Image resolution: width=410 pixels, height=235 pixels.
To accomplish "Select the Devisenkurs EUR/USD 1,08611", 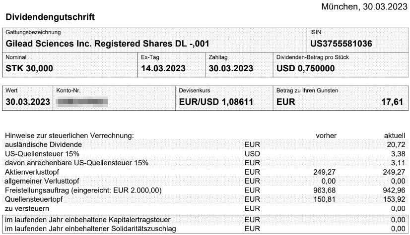I will click(216, 101).
